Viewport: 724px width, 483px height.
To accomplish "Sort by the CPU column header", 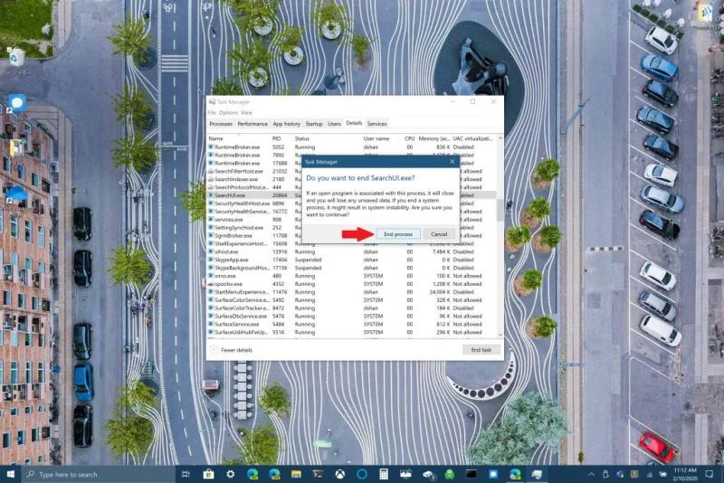I will [x=409, y=138].
